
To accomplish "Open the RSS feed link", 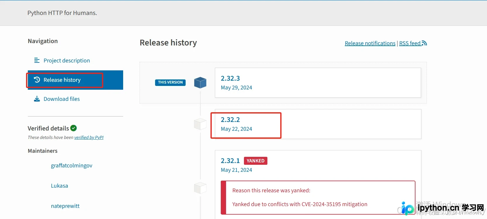I will click(413, 43).
